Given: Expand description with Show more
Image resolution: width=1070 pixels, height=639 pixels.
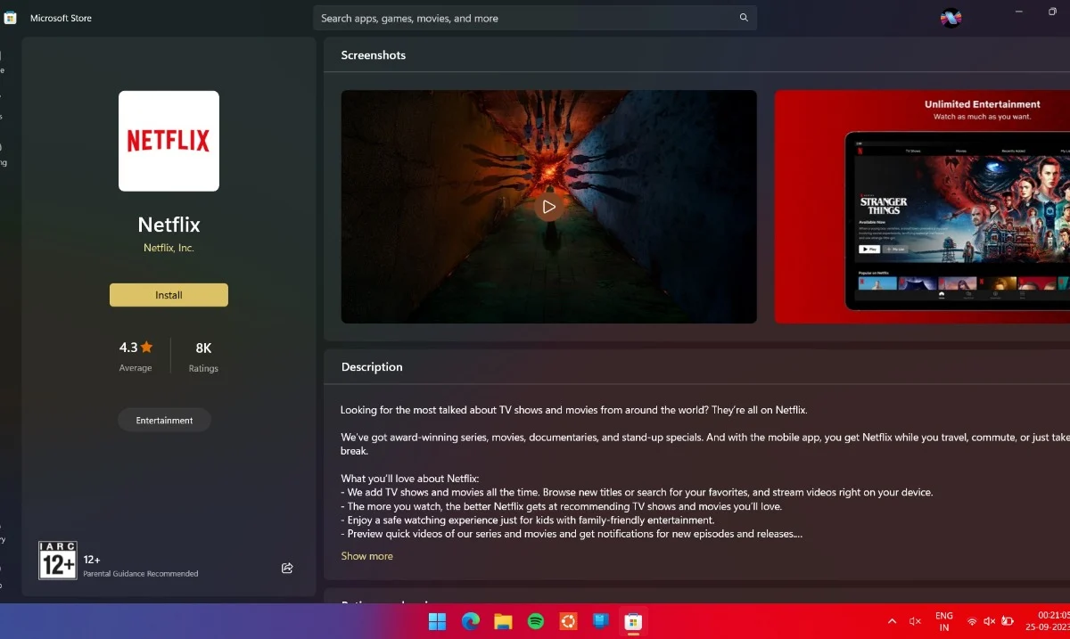Looking at the screenshot, I should tap(366, 556).
